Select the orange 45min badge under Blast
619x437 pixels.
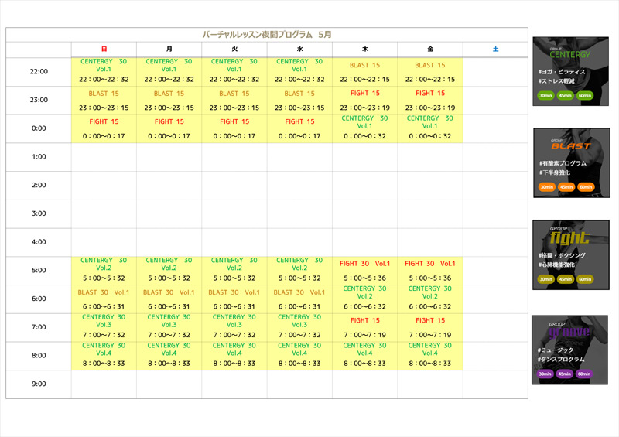click(566, 187)
